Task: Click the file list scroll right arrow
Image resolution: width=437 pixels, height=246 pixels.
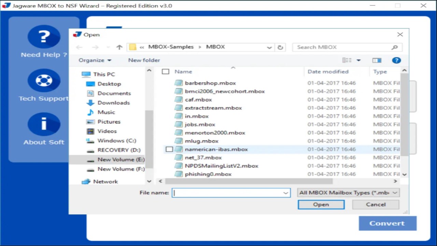Action: 395,181
